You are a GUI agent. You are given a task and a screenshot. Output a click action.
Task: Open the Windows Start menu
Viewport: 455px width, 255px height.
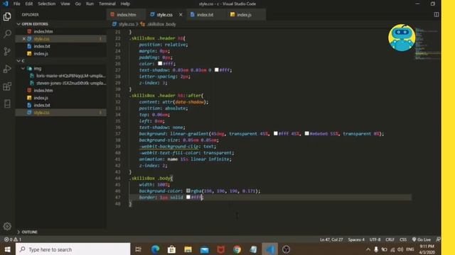point(8,249)
